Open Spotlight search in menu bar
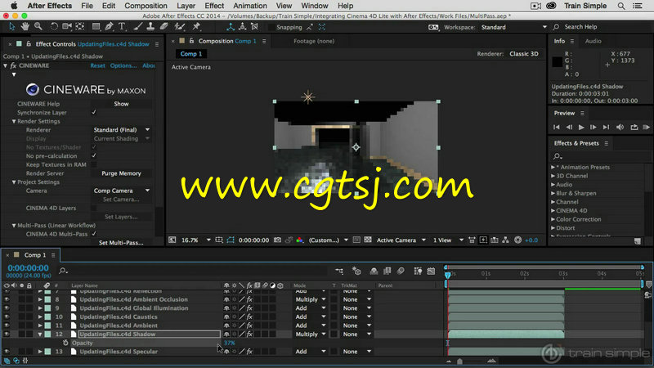654x368 pixels. pyautogui.click(x=621, y=6)
